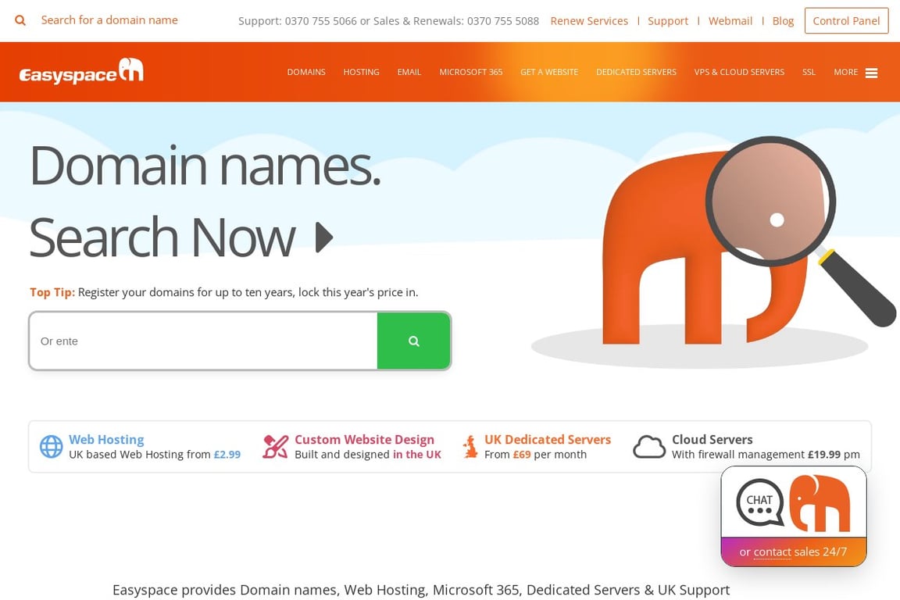Click the 'Search Now' headline text
Viewport: 900px width, 600px height.
pos(162,237)
